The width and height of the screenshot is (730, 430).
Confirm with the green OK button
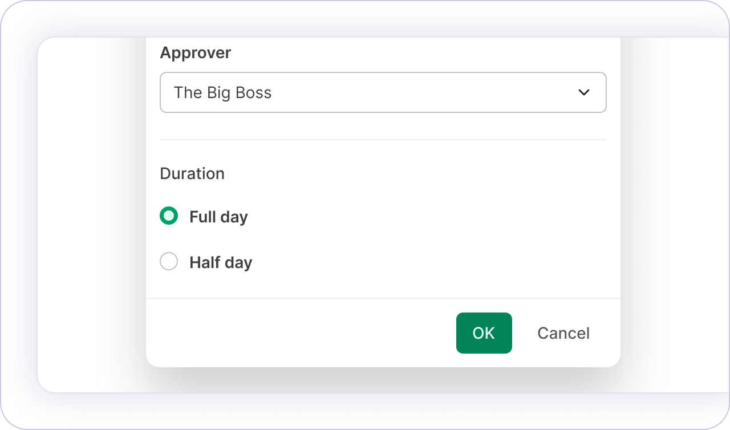pos(484,333)
